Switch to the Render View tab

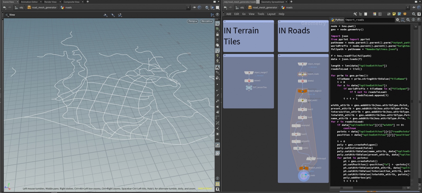pyautogui.click(x=50, y=2)
